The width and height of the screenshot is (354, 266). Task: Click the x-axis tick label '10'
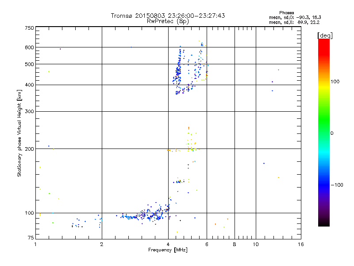tap(256, 244)
